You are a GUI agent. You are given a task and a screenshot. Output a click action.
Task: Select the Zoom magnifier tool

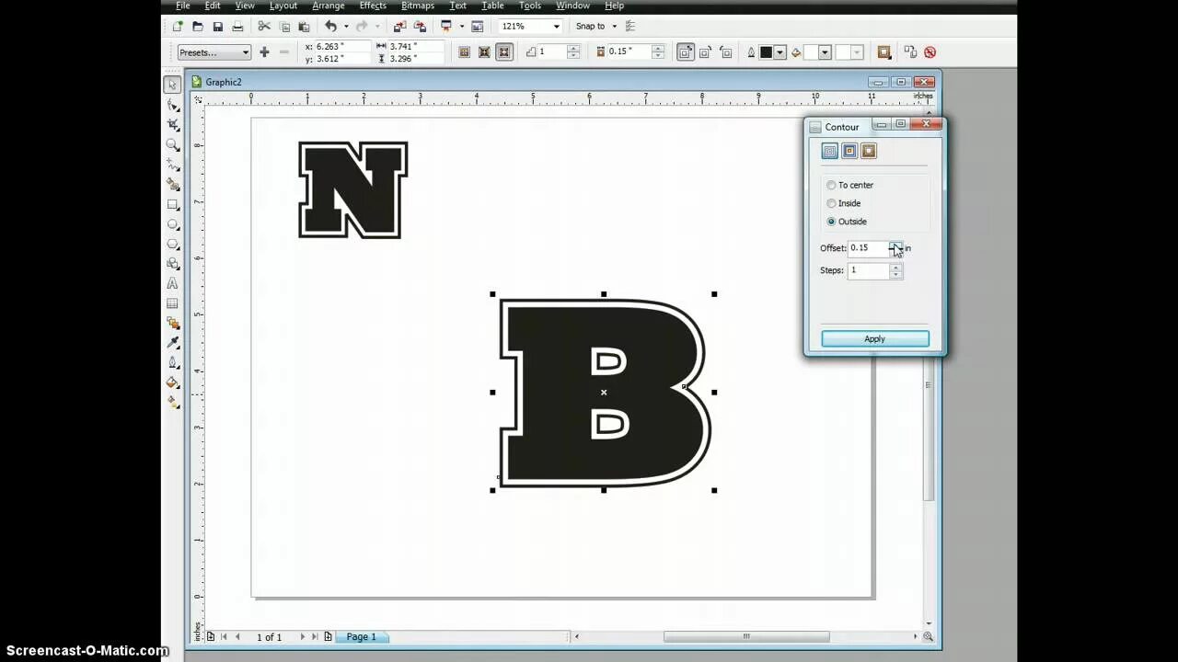click(172, 145)
